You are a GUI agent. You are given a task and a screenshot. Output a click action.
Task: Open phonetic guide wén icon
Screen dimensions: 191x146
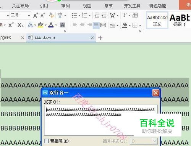coord(60,15)
